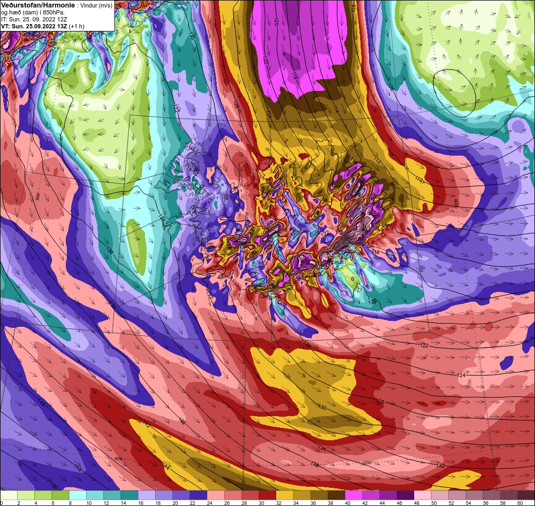Pick the light green 4–6 m/s legend swatch

43,495
